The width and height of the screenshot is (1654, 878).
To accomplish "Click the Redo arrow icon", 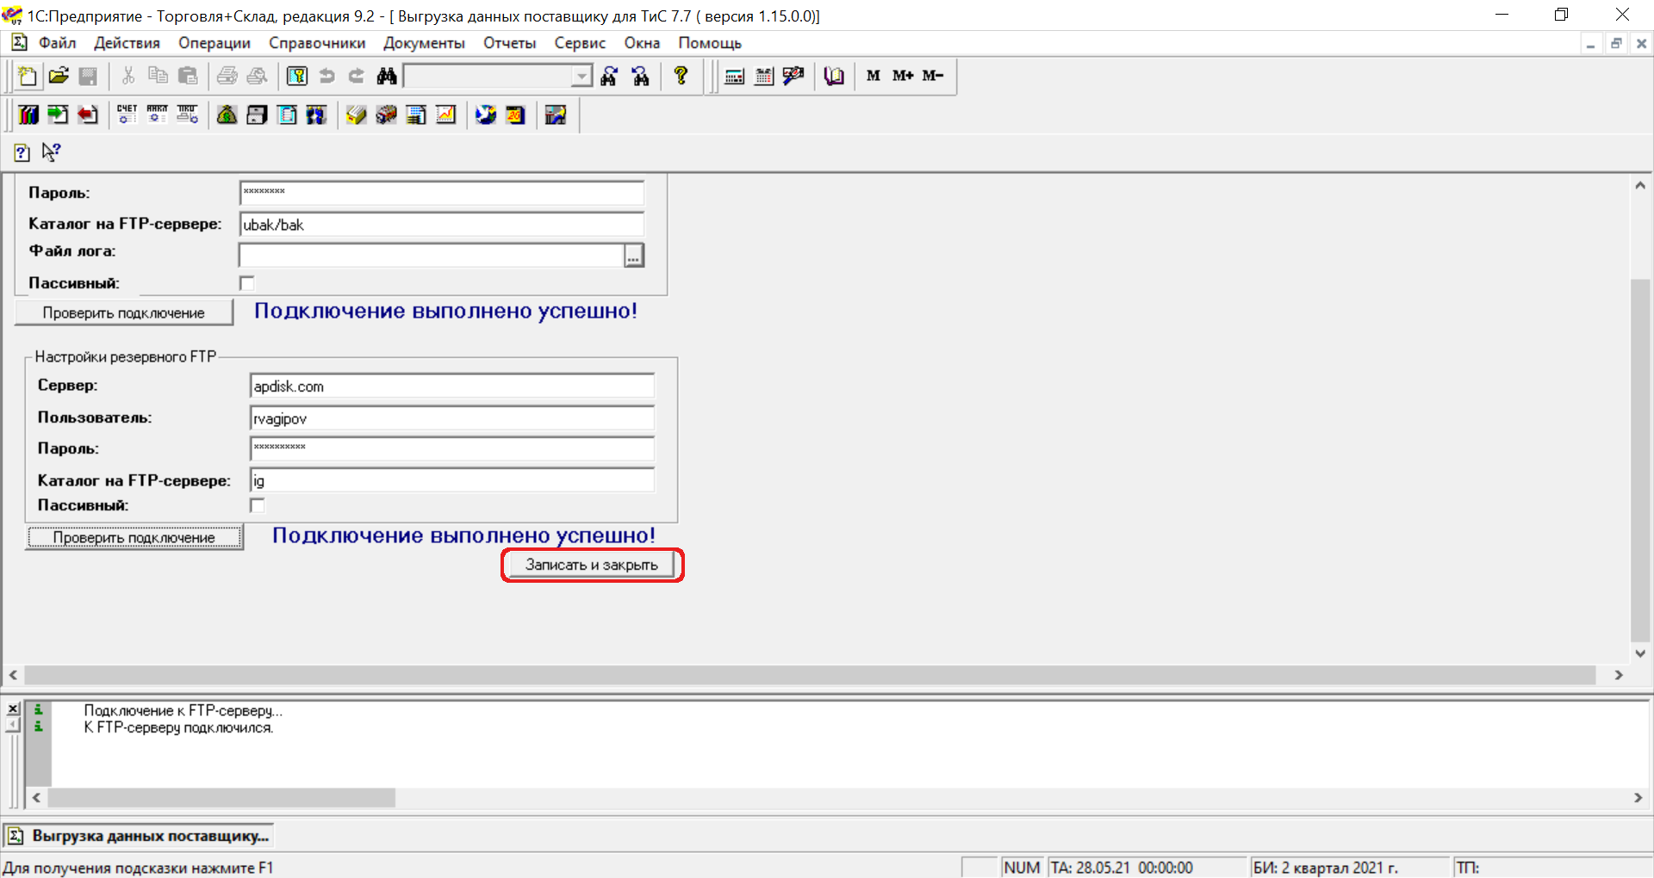I will point(357,76).
